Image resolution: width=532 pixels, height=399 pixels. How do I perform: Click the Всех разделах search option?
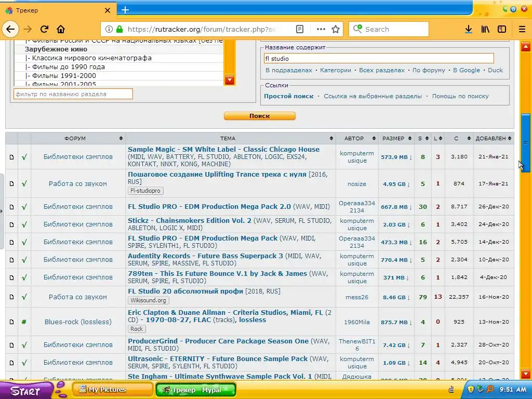point(382,70)
